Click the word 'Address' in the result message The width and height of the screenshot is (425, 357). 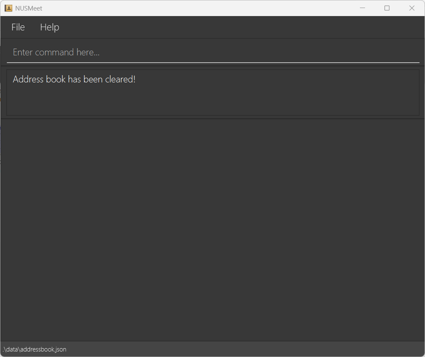click(x=28, y=79)
